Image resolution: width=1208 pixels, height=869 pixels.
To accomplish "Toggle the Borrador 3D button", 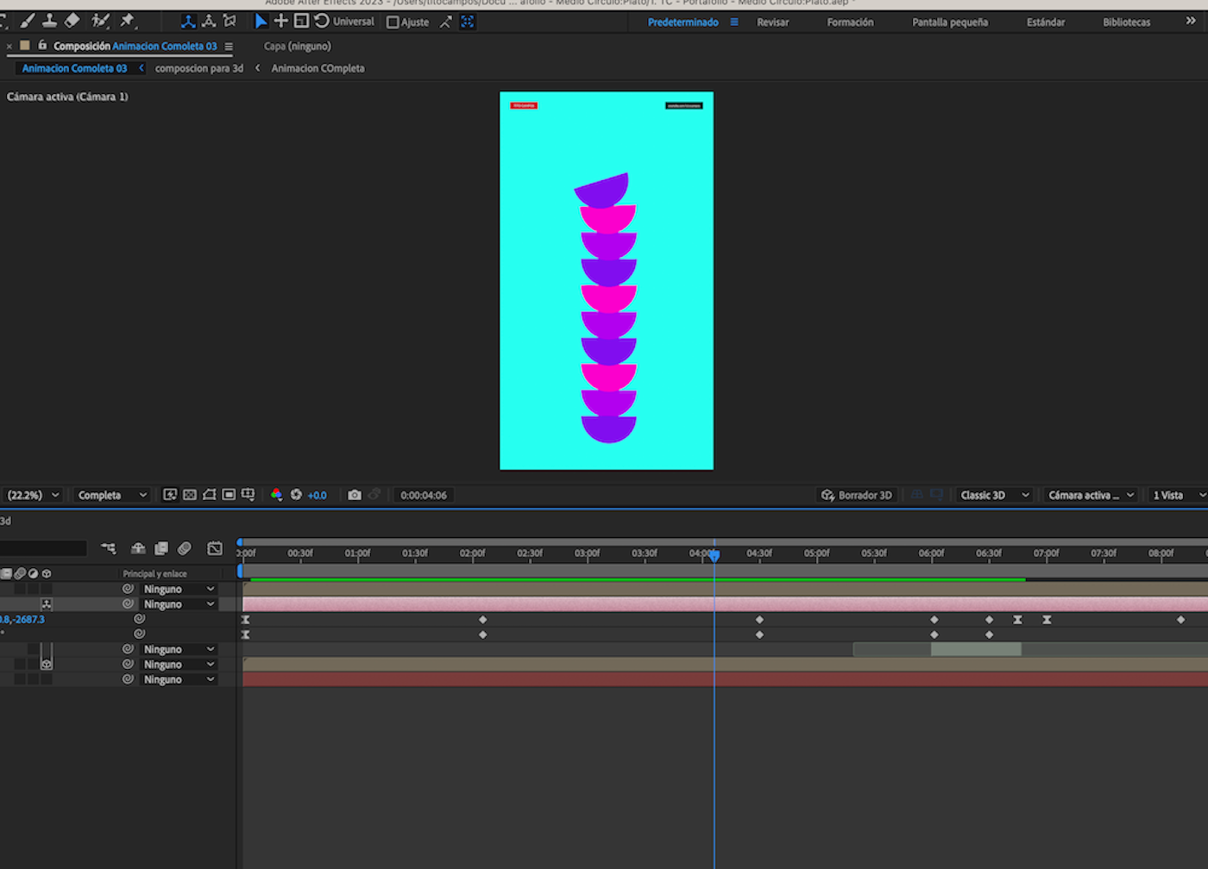I will pyautogui.click(x=856, y=495).
